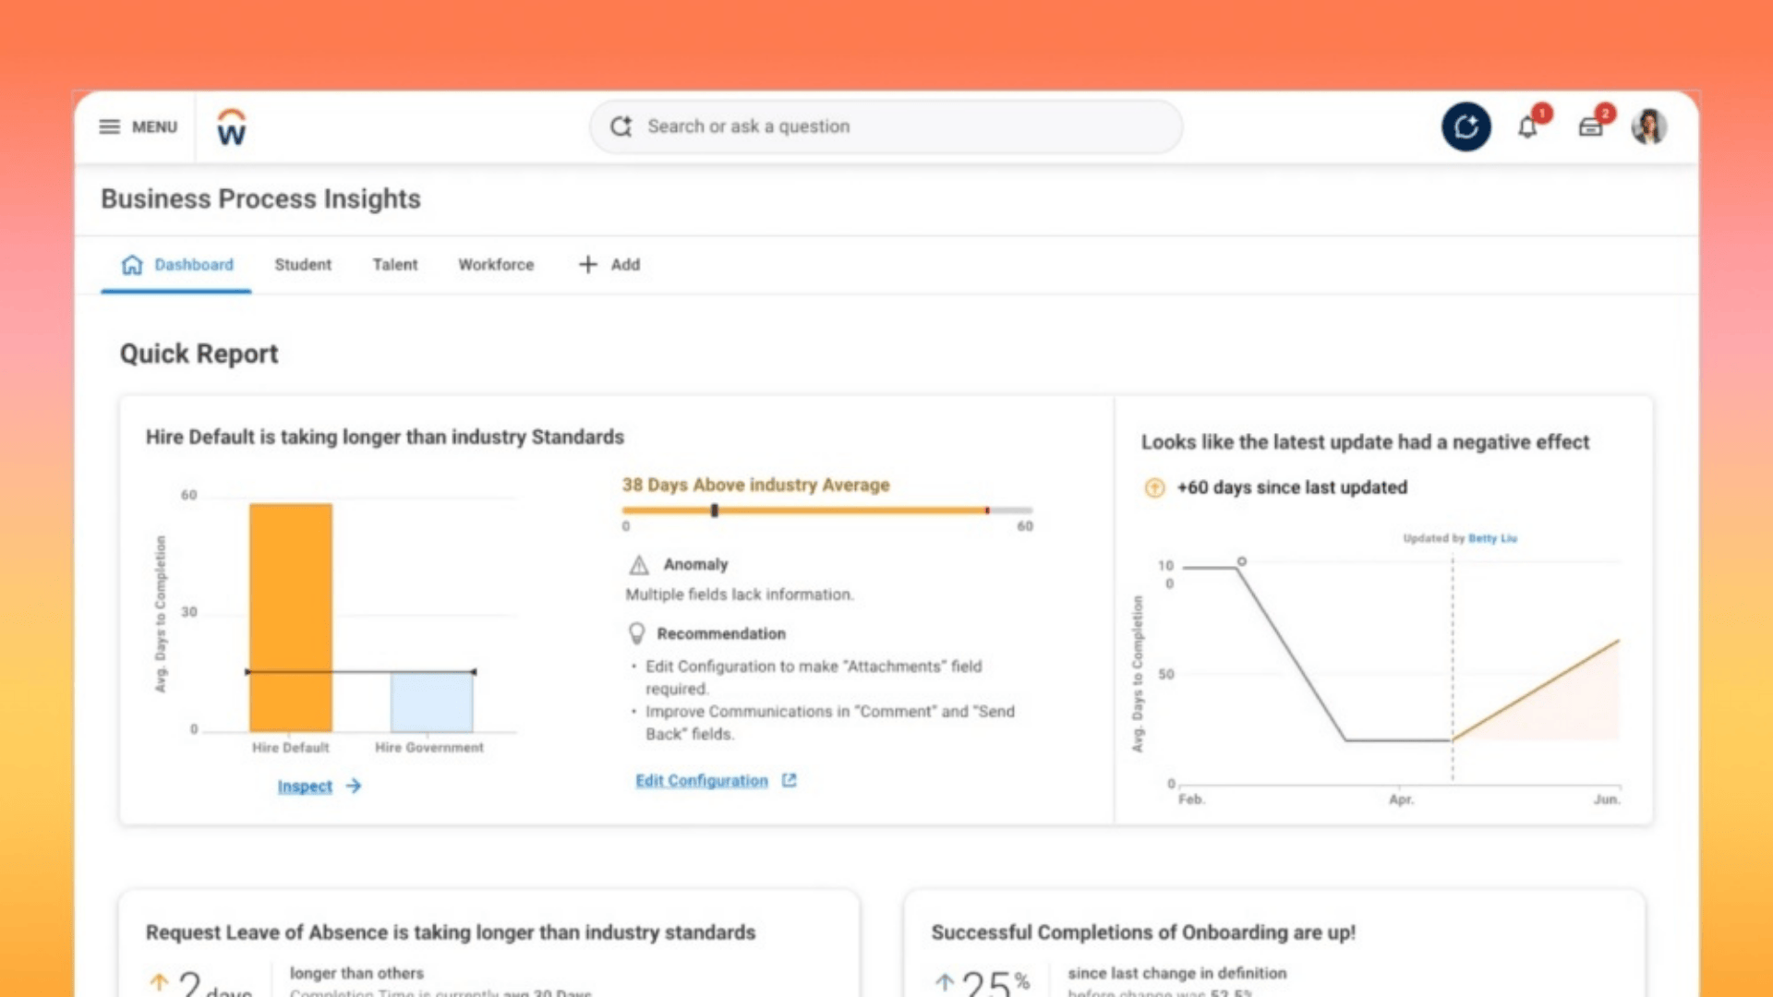
Task: Click the Workday logo home icon
Action: pos(231,127)
